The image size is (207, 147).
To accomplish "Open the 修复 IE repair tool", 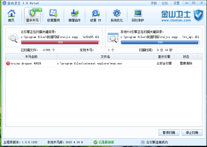I will coord(95,15).
